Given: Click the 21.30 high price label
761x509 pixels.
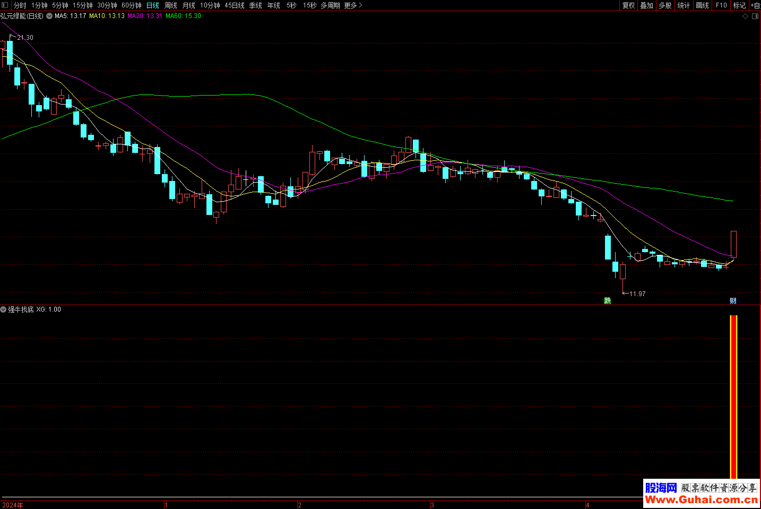Looking at the screenshot, I should click(25, 38).
